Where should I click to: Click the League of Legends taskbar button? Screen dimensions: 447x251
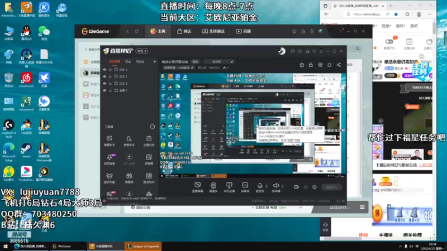click(143, 246)
